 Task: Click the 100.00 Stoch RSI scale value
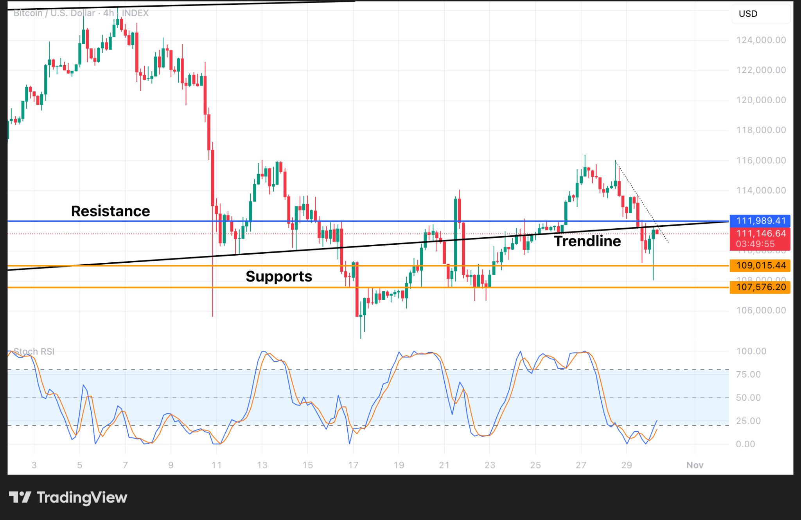pyautogui.click(x=751, y=351)
